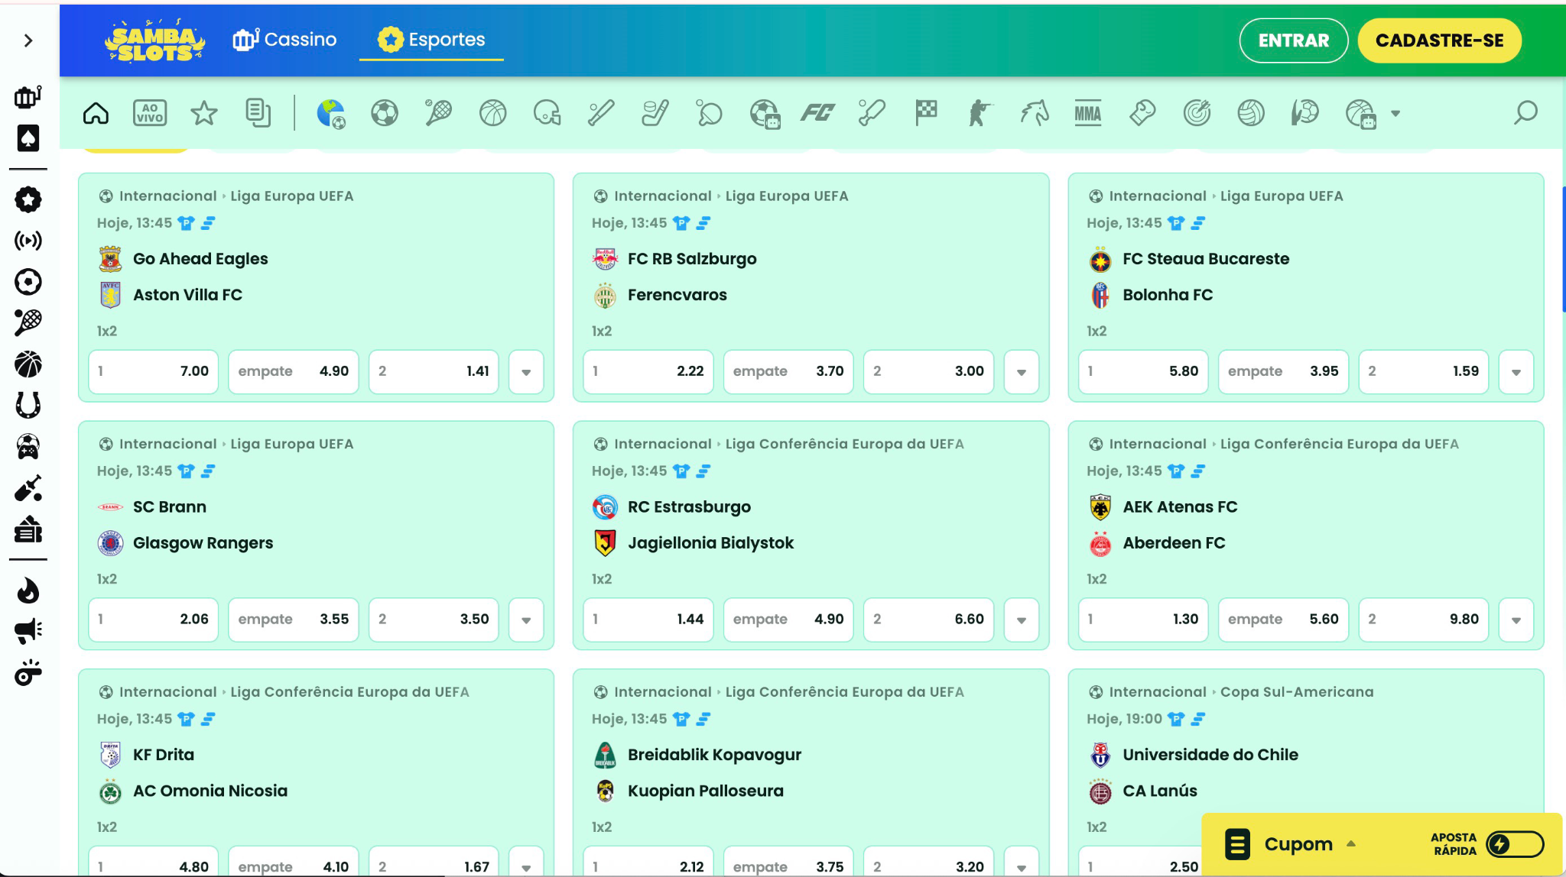Viewport: 1566px width, 877px height.
Task: Select the FC esports icon
Action: point(817,113)
